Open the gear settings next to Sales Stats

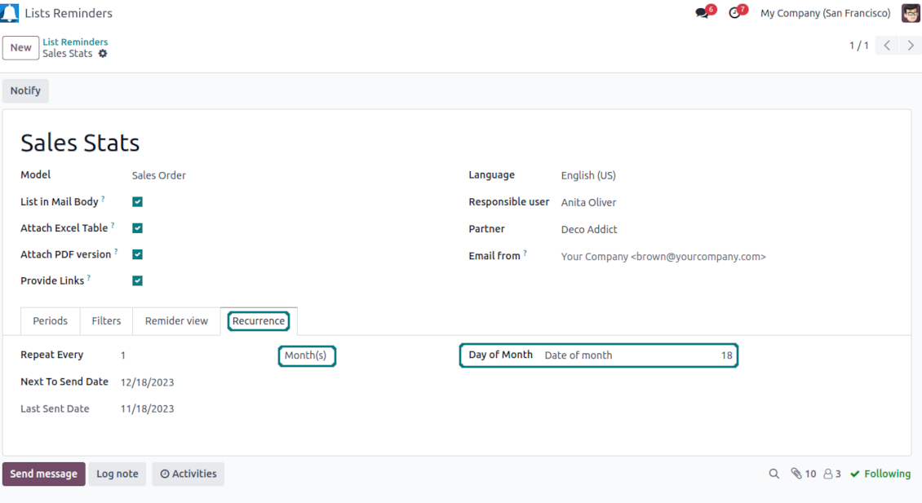click(x=103, y=54)
